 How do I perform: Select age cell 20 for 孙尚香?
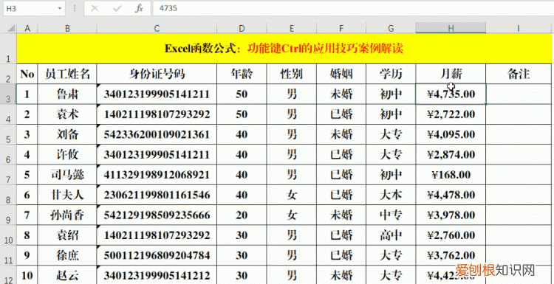click(x=242, y=215)
